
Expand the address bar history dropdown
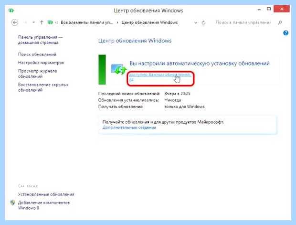tap(196, 22)
